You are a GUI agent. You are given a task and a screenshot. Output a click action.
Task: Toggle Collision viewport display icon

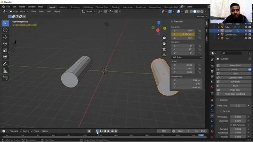click(249, 69)
